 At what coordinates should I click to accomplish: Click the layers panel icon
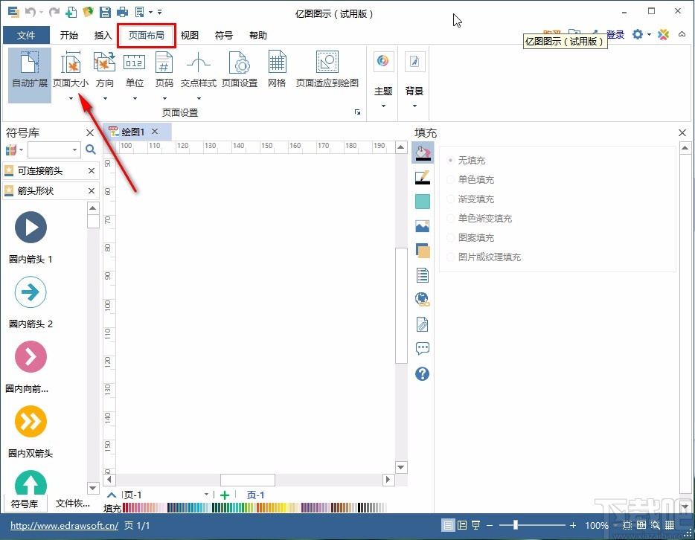pos(423,250)
